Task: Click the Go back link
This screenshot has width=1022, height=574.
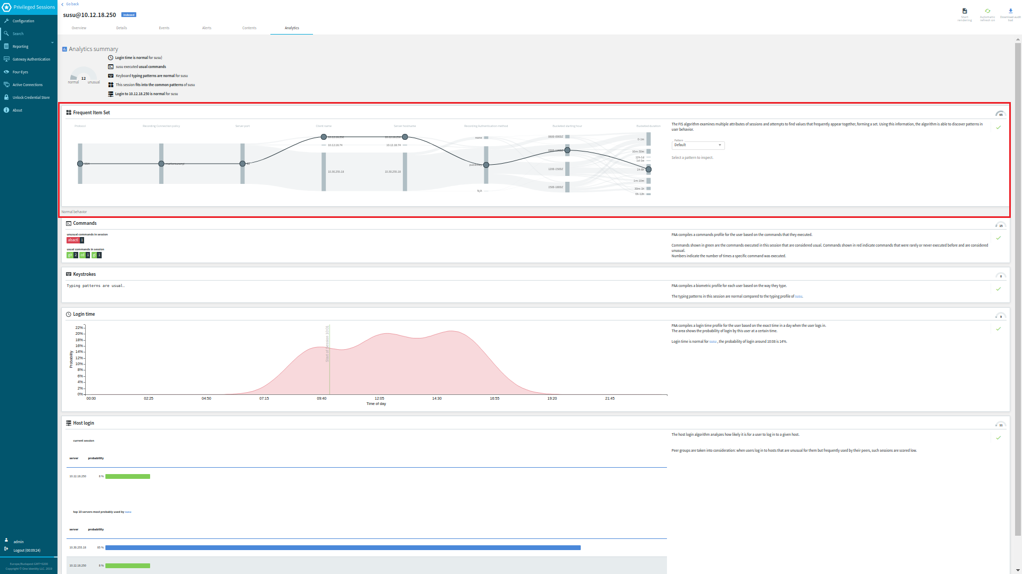Action: pos(70,4)
